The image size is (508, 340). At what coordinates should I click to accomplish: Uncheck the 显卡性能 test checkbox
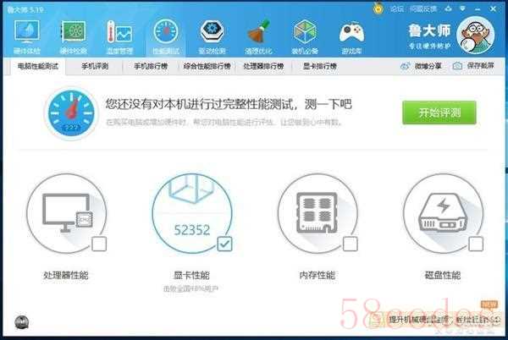pyautogui.click(x=224, y=244)
